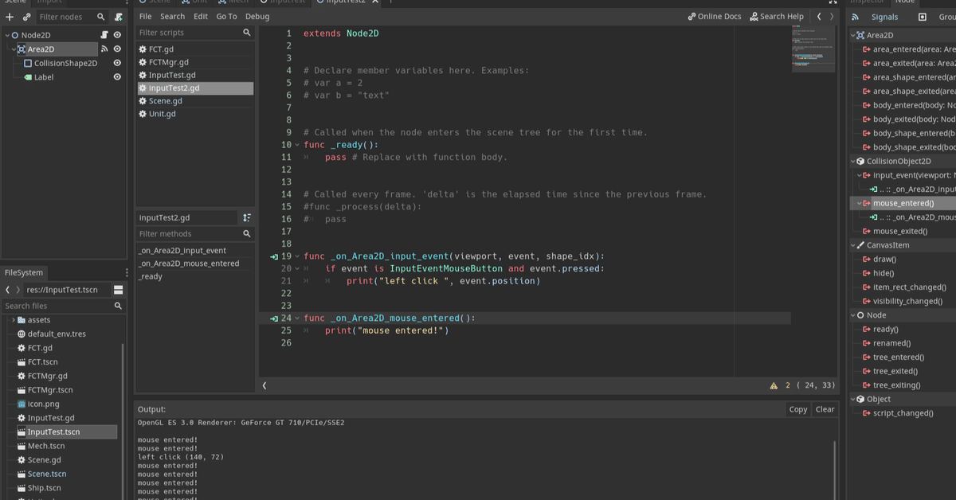The height and width of the screenshot is (500, 956).
Task: Collapse the Area2D scene tree node
Action: [13, 49]
